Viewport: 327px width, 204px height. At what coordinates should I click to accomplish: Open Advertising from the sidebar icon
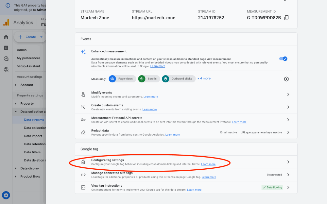tap(6, 69)
